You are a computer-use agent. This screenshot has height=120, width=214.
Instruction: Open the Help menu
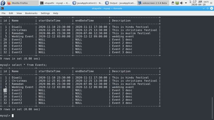(x=56, y=13)
